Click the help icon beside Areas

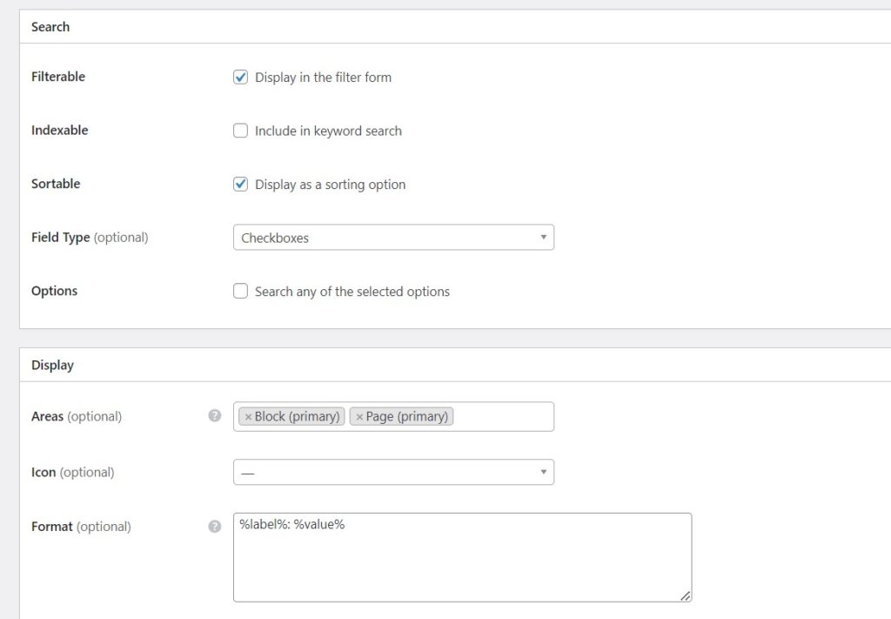click(214, 416)
